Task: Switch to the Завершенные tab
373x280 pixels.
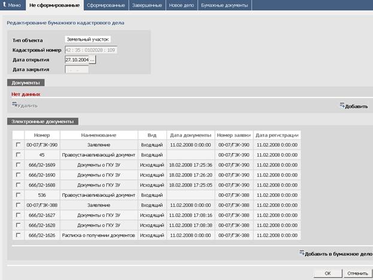Action: pos(146,5)
